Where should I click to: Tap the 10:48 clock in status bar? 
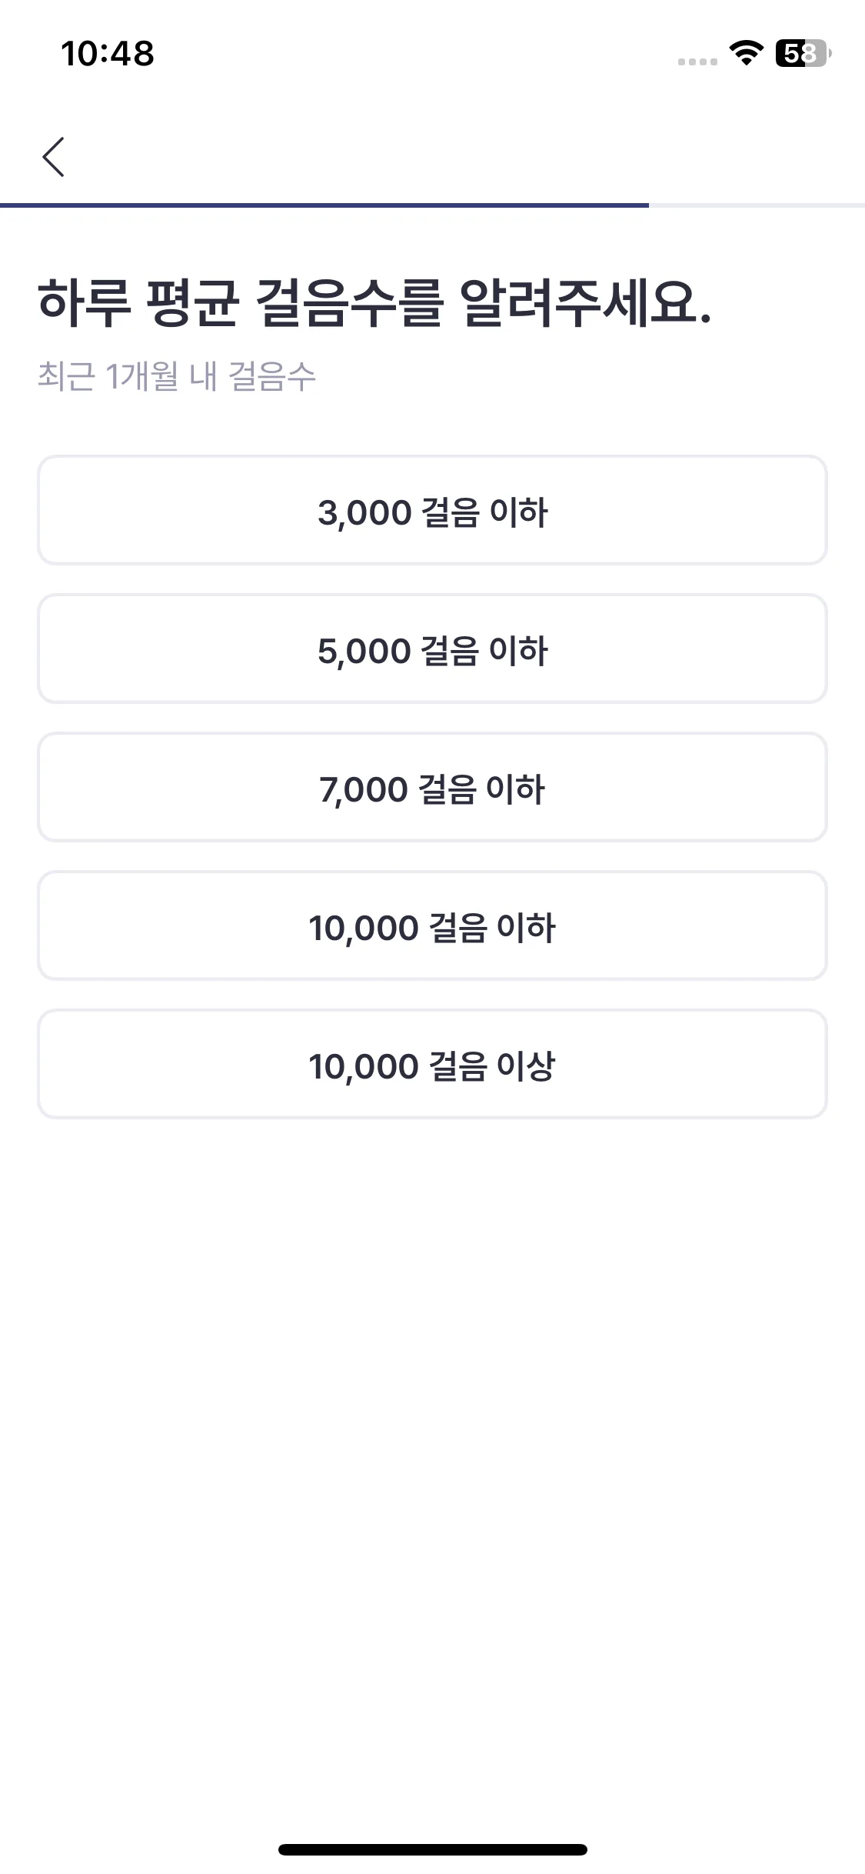coord(108,54)
